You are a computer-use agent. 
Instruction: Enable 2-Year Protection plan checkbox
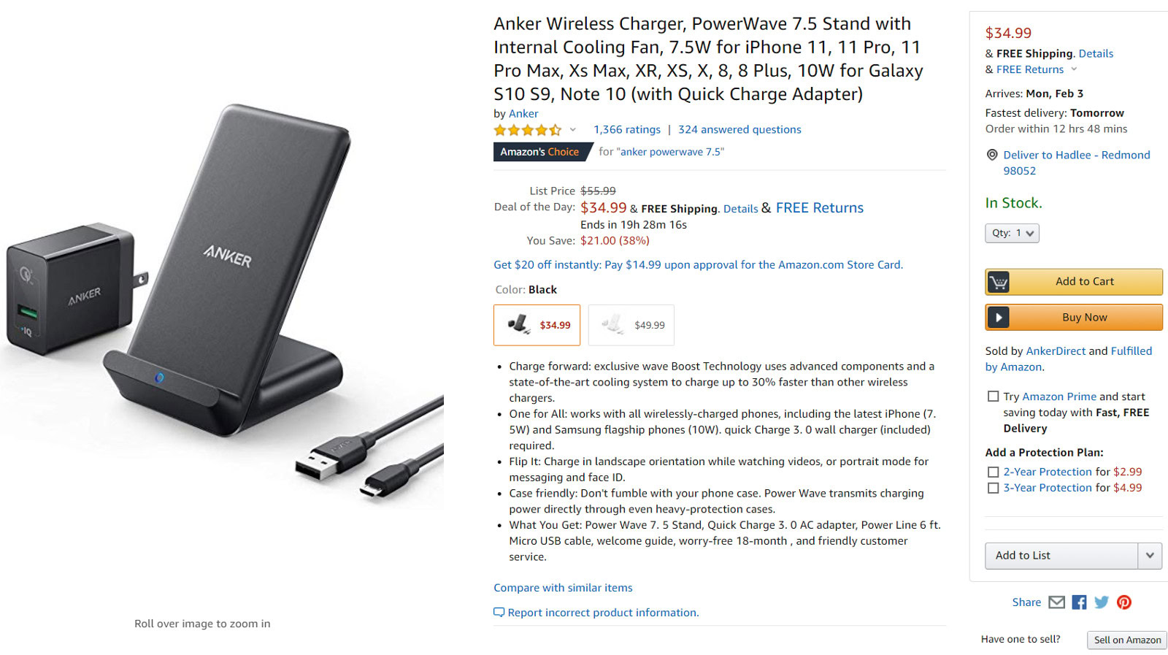993,472
